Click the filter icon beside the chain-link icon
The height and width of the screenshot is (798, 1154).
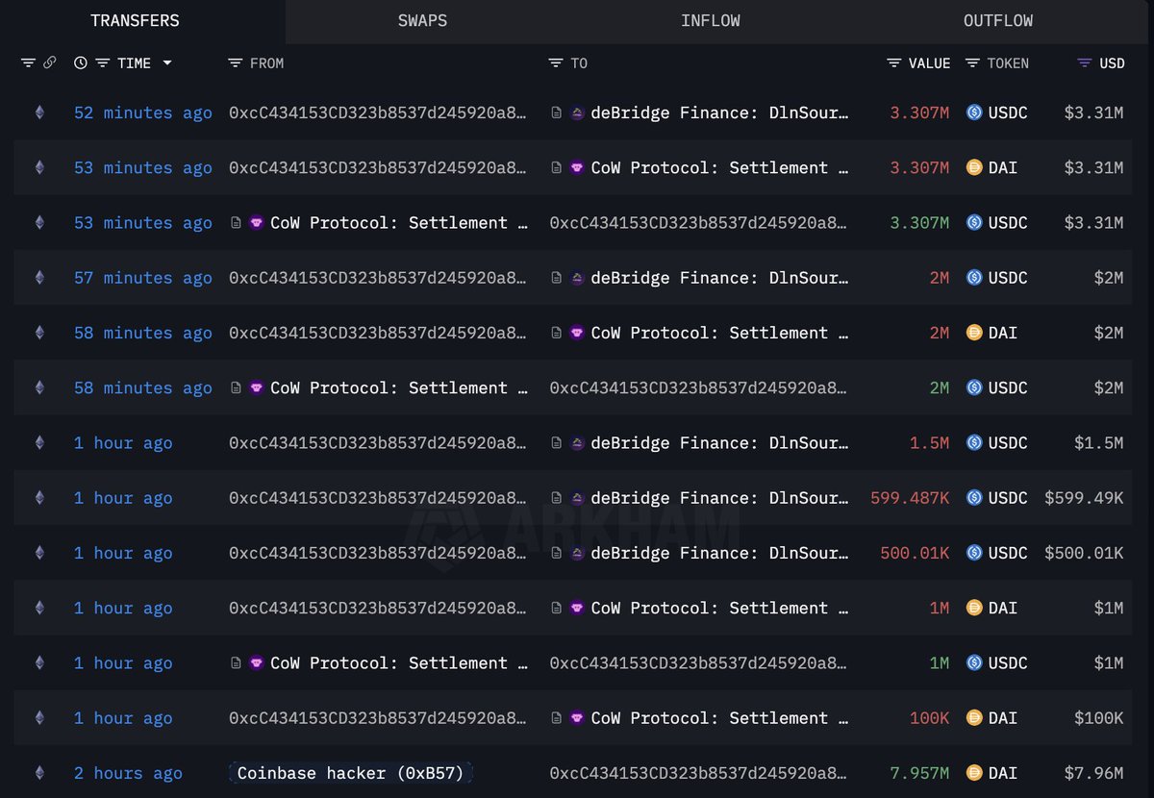[28, 63]
